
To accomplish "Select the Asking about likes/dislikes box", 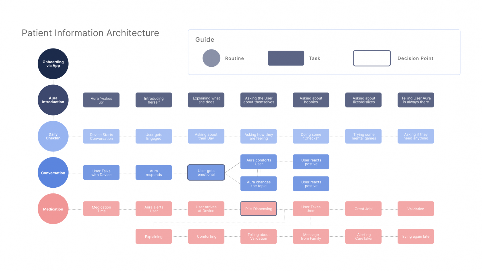I will (363, 100).
